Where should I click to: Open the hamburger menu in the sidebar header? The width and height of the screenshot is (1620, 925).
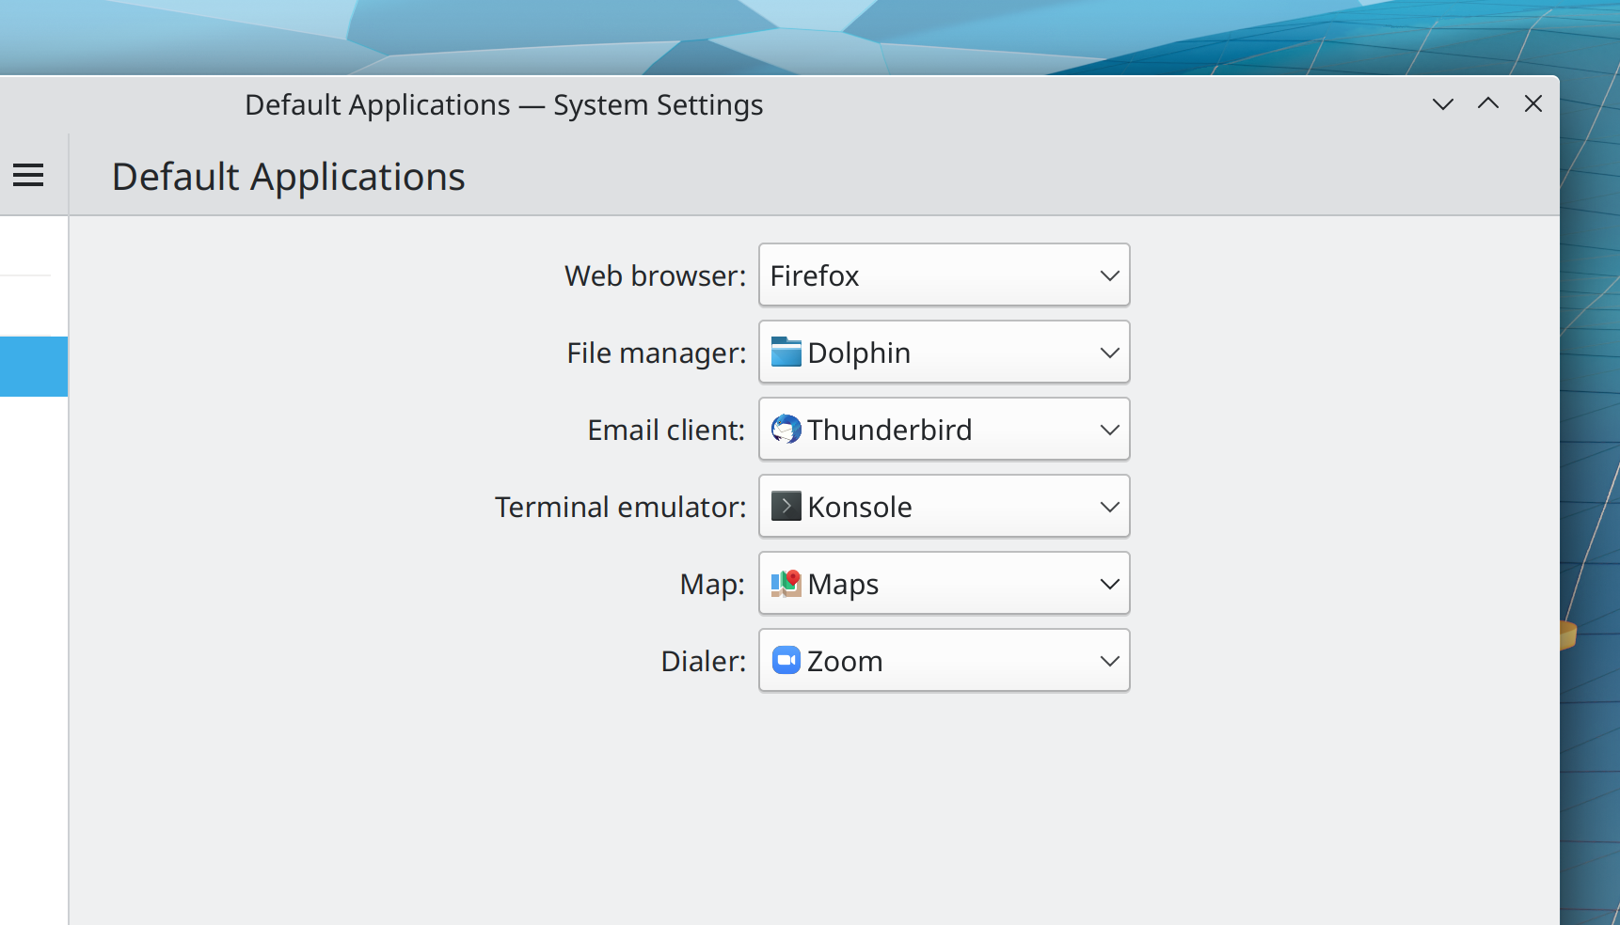tap(28, 175)
